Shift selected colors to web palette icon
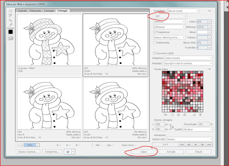This screenshot has height=166, width=229. coord(178,115)
